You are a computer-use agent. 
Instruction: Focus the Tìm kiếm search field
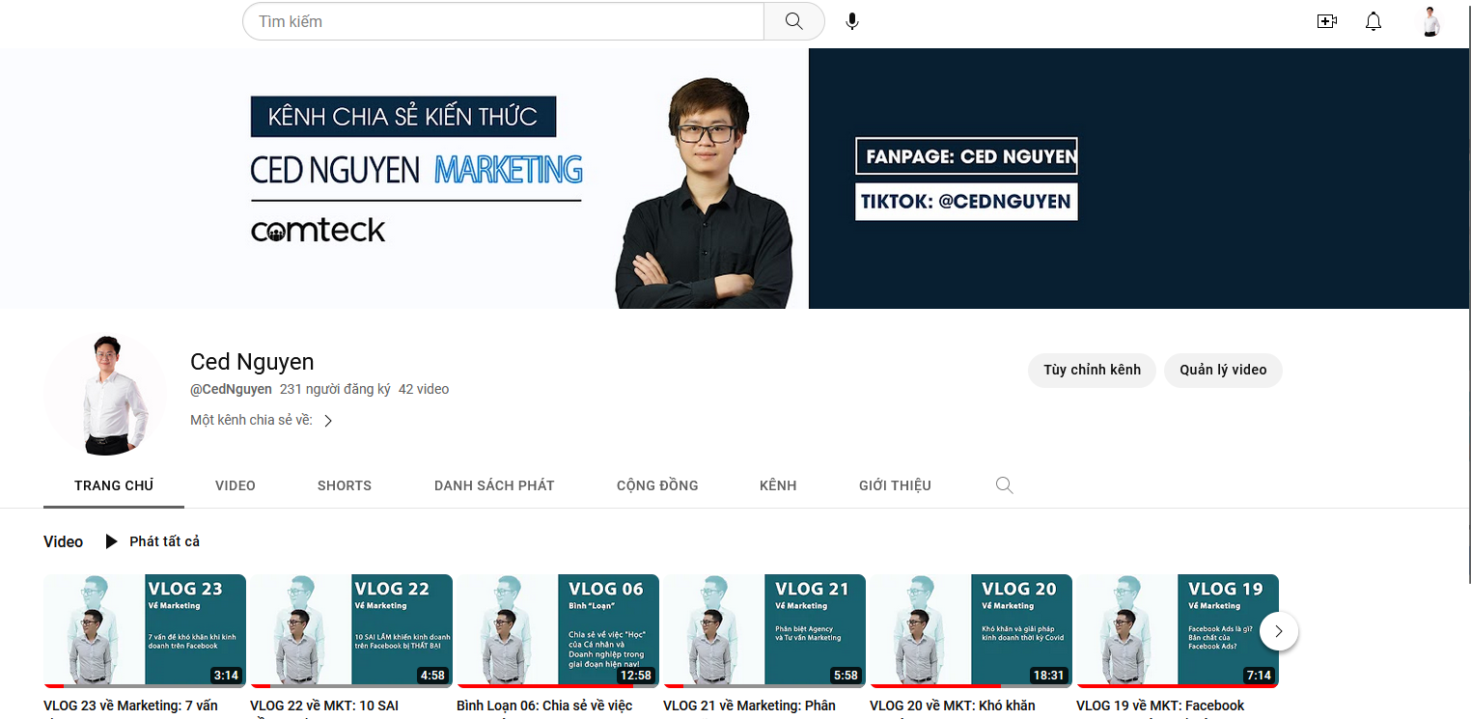(502, 21)
